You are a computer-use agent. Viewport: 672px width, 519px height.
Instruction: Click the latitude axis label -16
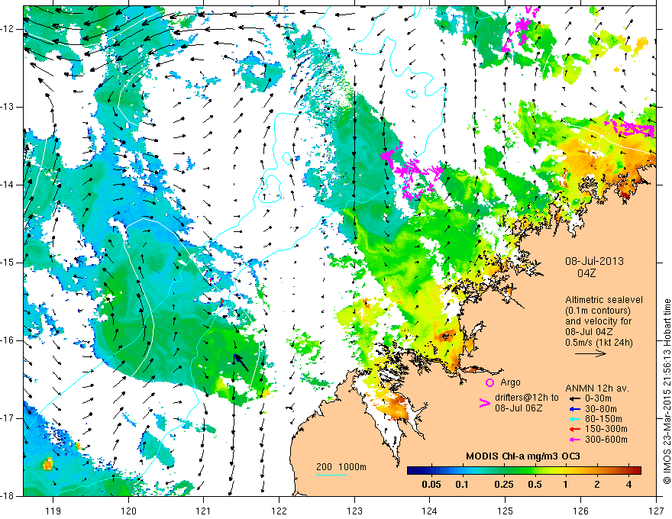click(8, 341)
